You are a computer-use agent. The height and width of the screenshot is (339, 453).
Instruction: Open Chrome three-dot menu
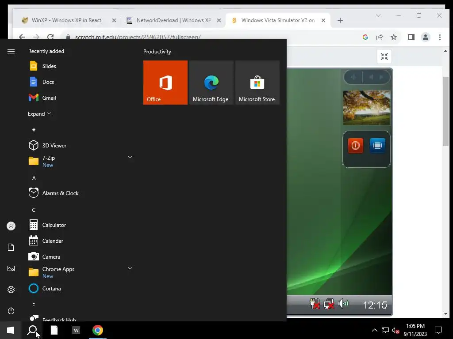click(x=440, y=37)
